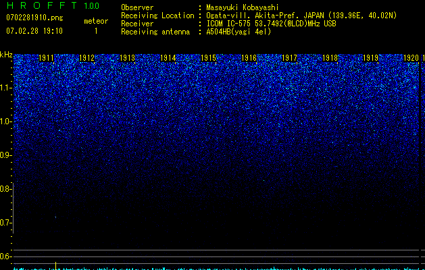The width and height of the screenshot is (425, 270).
Task: Click the 1916 time marker
Action: pos(249,58)
